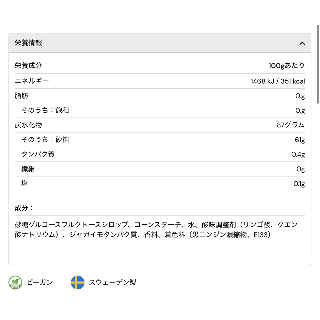Collapse the 栄養情報 section chevron

click(x=302, y=43)
